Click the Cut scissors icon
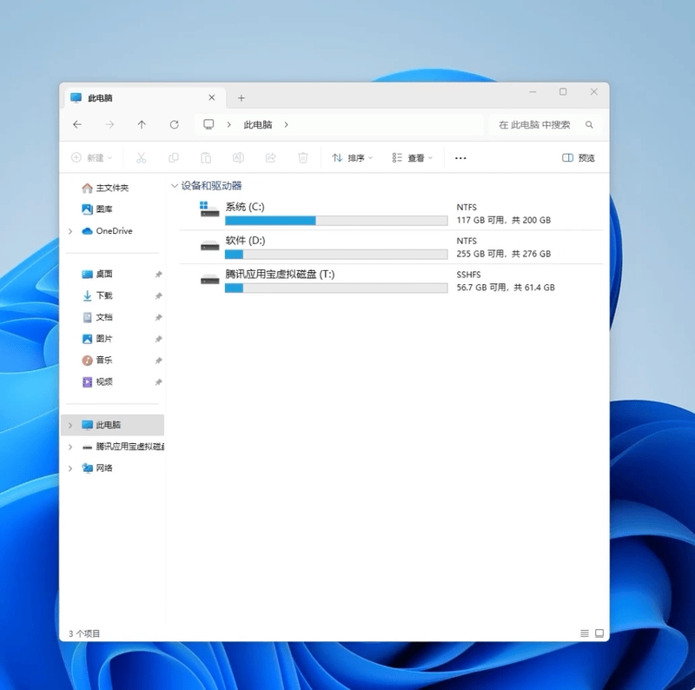This screenshot has width=695, height=690. pyautogui.click(x=141, y=158)
